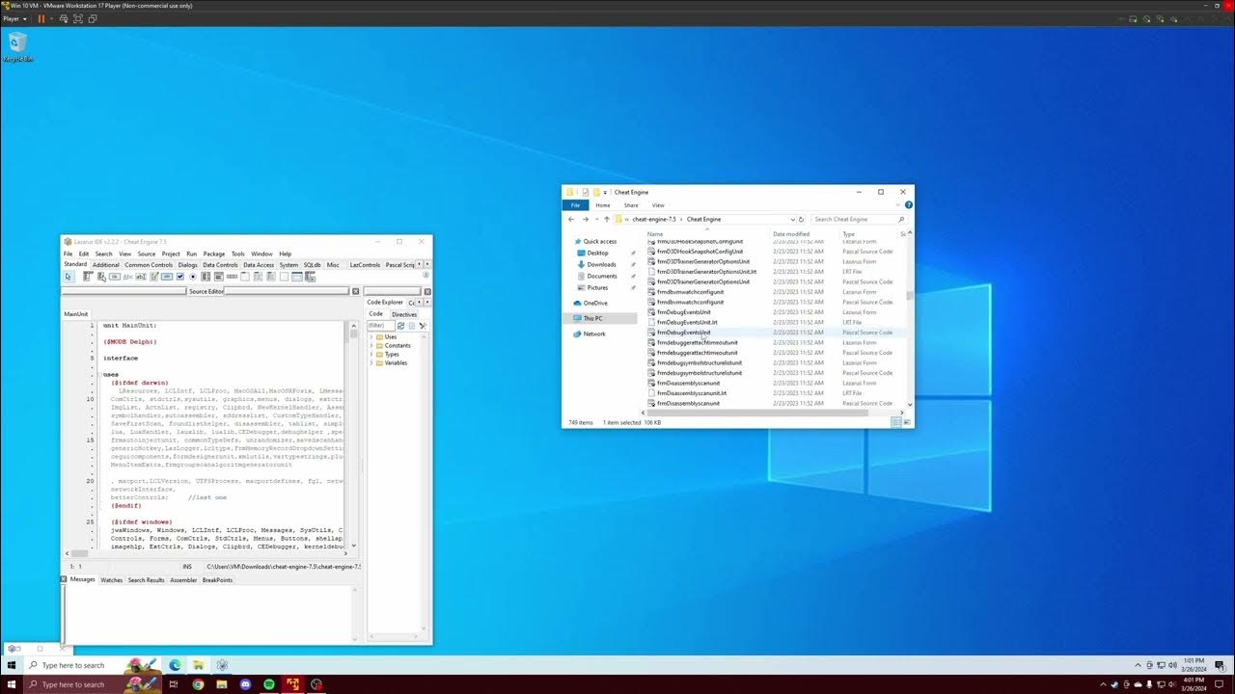This screenshot has height=694, width=1235.
Task: Pick the TFrame component icon
Action: (297, 277)
